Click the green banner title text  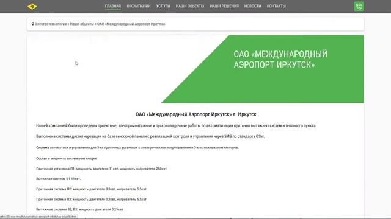(280, 60)
